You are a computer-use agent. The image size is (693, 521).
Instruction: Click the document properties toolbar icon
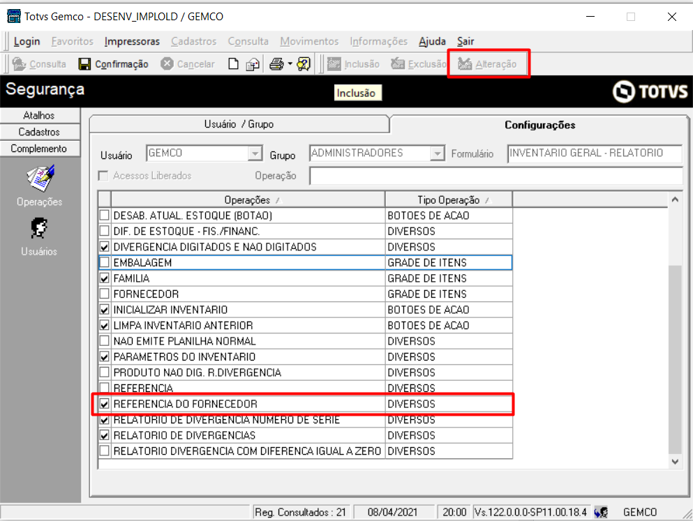pyautogui.click(x=253, y=64)
